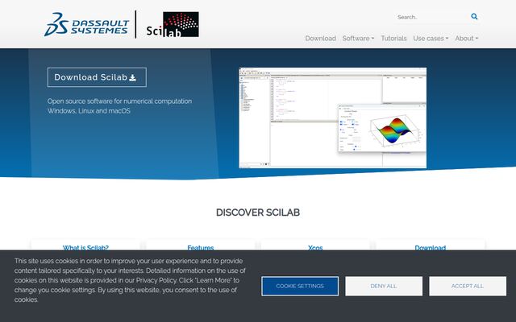Click the Dassault Systemes logo

point(86,24)
